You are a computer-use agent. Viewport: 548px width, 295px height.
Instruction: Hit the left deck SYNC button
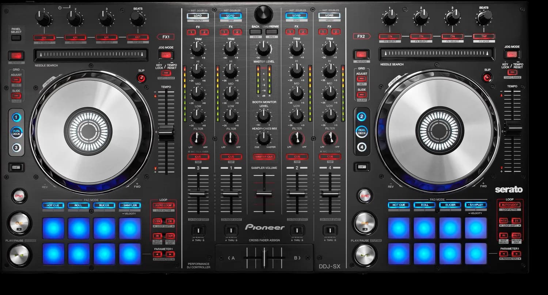pos(19,196)
